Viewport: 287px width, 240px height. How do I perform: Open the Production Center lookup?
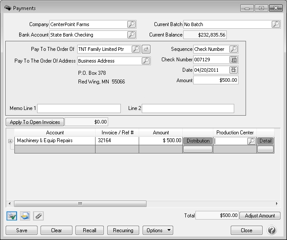coord(251,141)
